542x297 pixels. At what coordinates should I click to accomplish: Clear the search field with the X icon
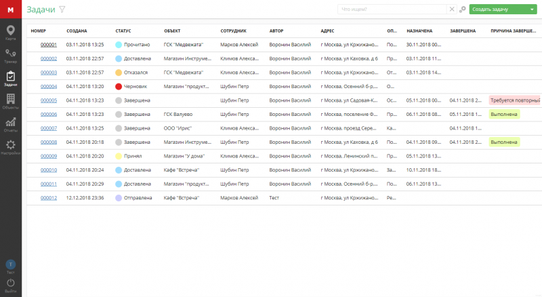[x=452, y=9]
